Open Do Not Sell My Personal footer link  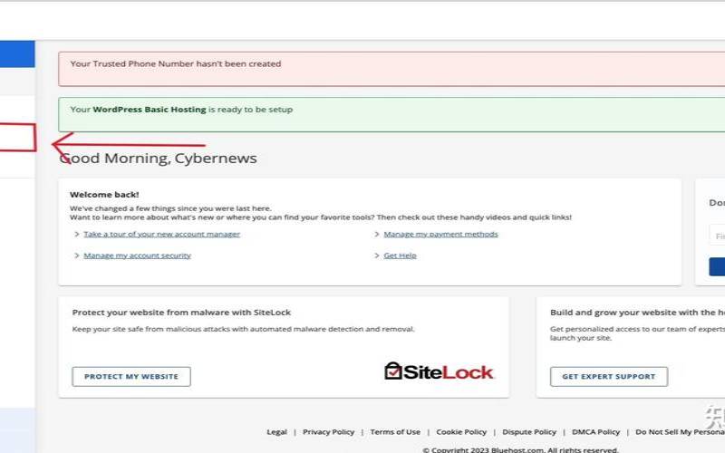tap(681, 432)
